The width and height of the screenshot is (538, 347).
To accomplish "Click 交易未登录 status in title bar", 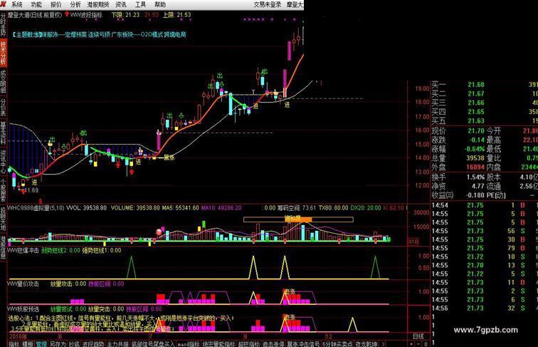I will [x=268, y=4].
